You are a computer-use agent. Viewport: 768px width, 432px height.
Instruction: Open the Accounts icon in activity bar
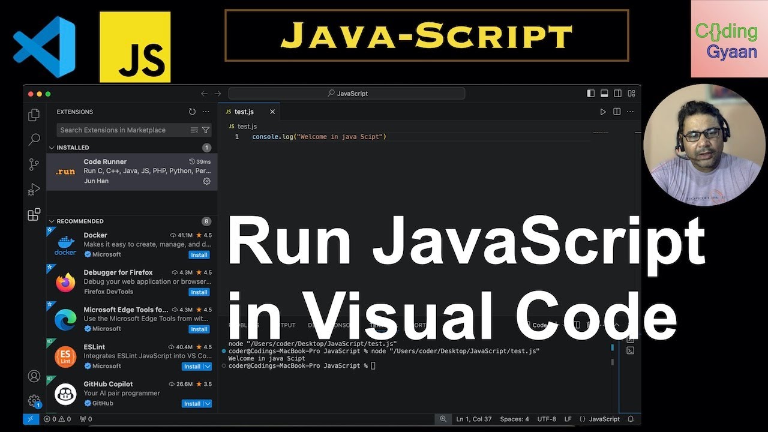(34, 376)
